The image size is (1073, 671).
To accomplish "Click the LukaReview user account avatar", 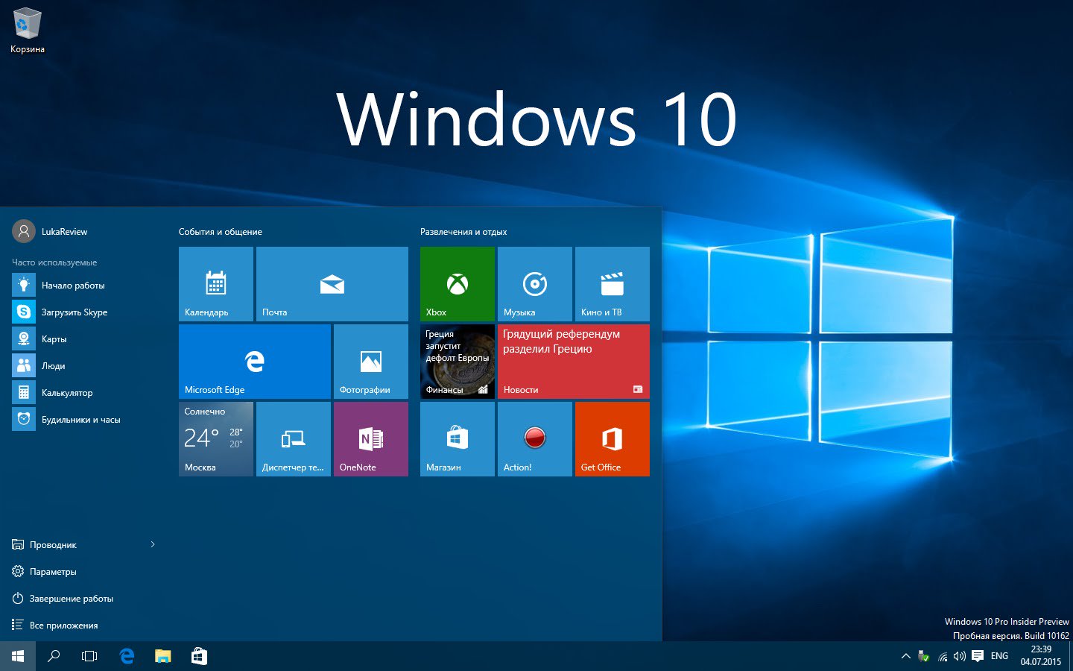I will [24, 231].
